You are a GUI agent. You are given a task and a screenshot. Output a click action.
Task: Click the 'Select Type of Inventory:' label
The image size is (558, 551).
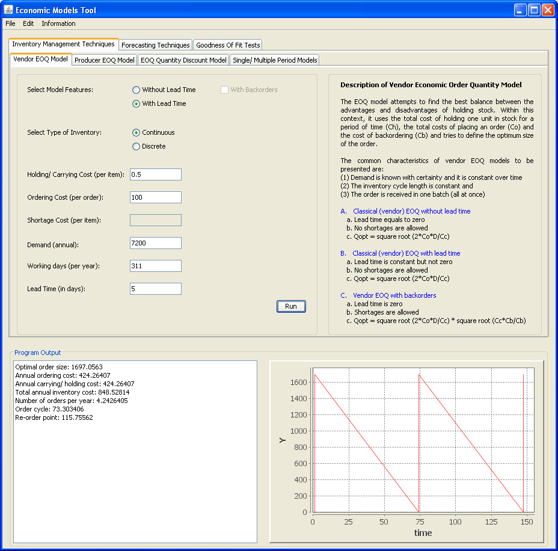click(x=64, y=132)
